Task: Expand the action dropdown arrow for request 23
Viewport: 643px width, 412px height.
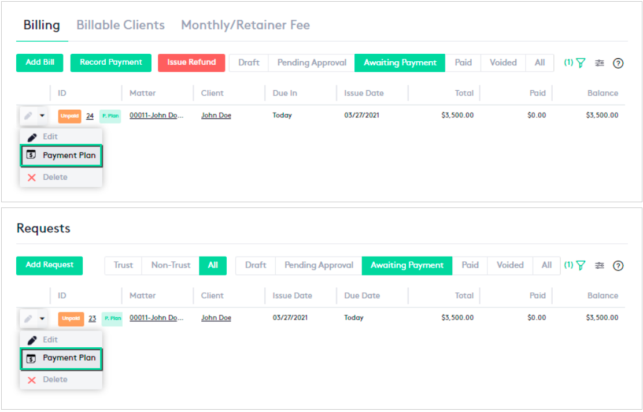Action: click(42, 318)
